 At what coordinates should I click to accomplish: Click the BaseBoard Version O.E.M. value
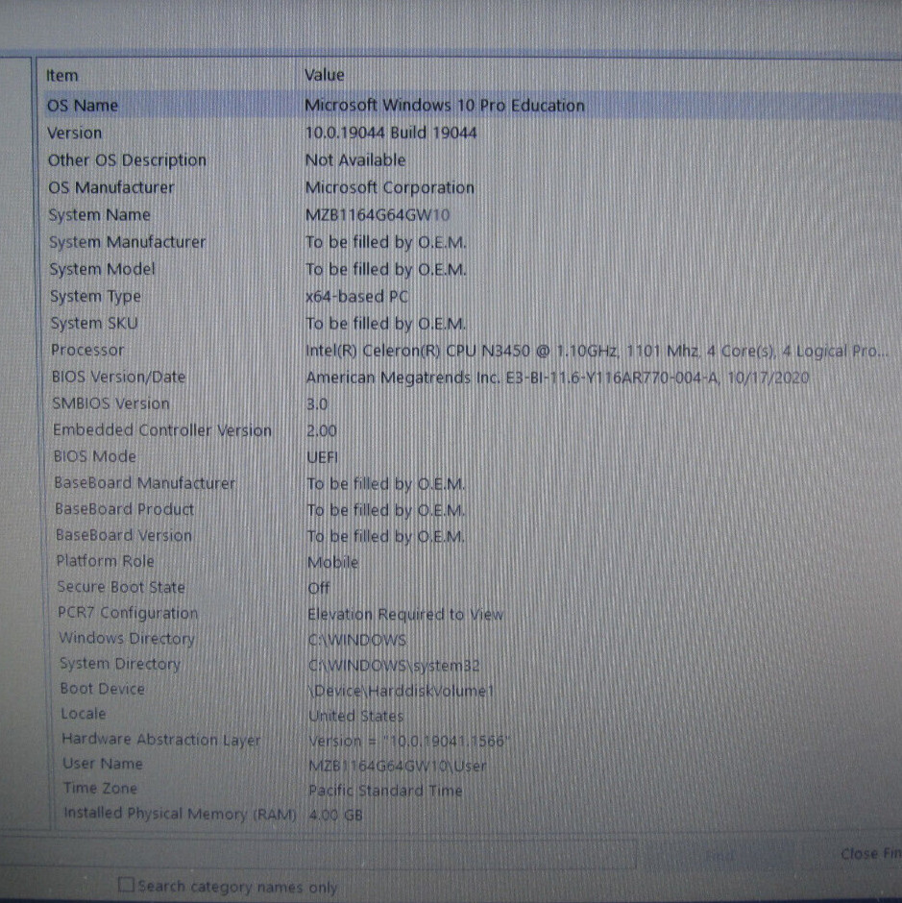coord(385,536)
